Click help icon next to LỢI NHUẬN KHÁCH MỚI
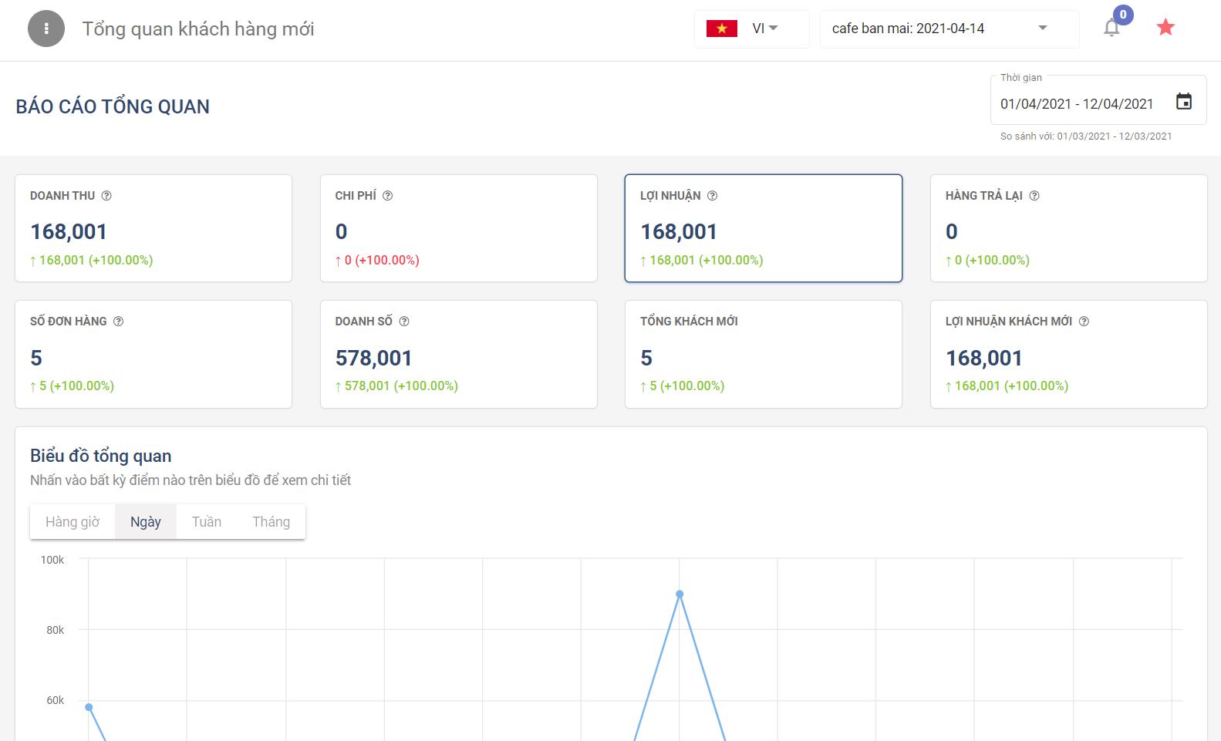The image size is (1221, 741). point(1084,322)
